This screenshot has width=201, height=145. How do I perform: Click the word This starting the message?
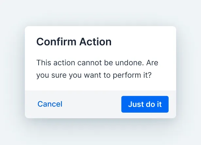pyautogui.click(x=43, y=62)
